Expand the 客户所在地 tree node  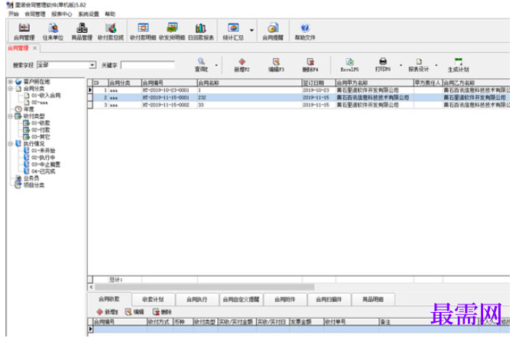tap(10, 81)
